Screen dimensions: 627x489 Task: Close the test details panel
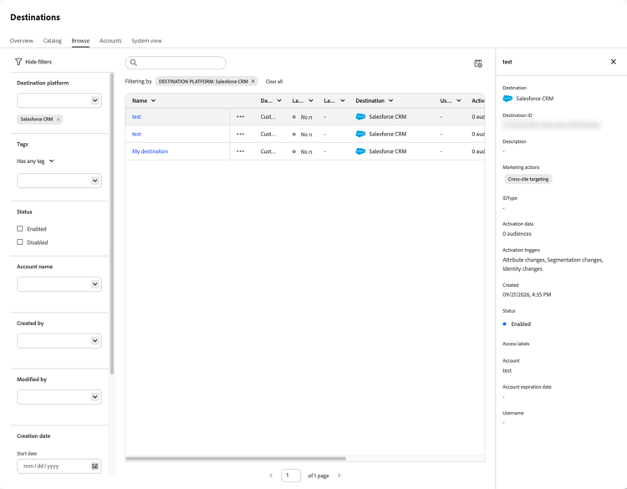(x=613, y=62)
